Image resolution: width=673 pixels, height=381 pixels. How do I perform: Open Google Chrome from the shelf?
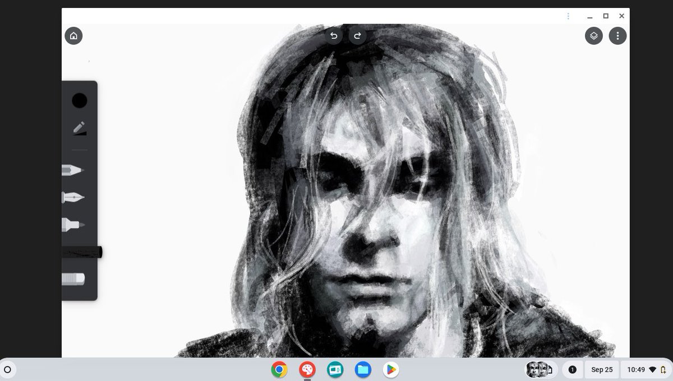click(x=279, y=369)
